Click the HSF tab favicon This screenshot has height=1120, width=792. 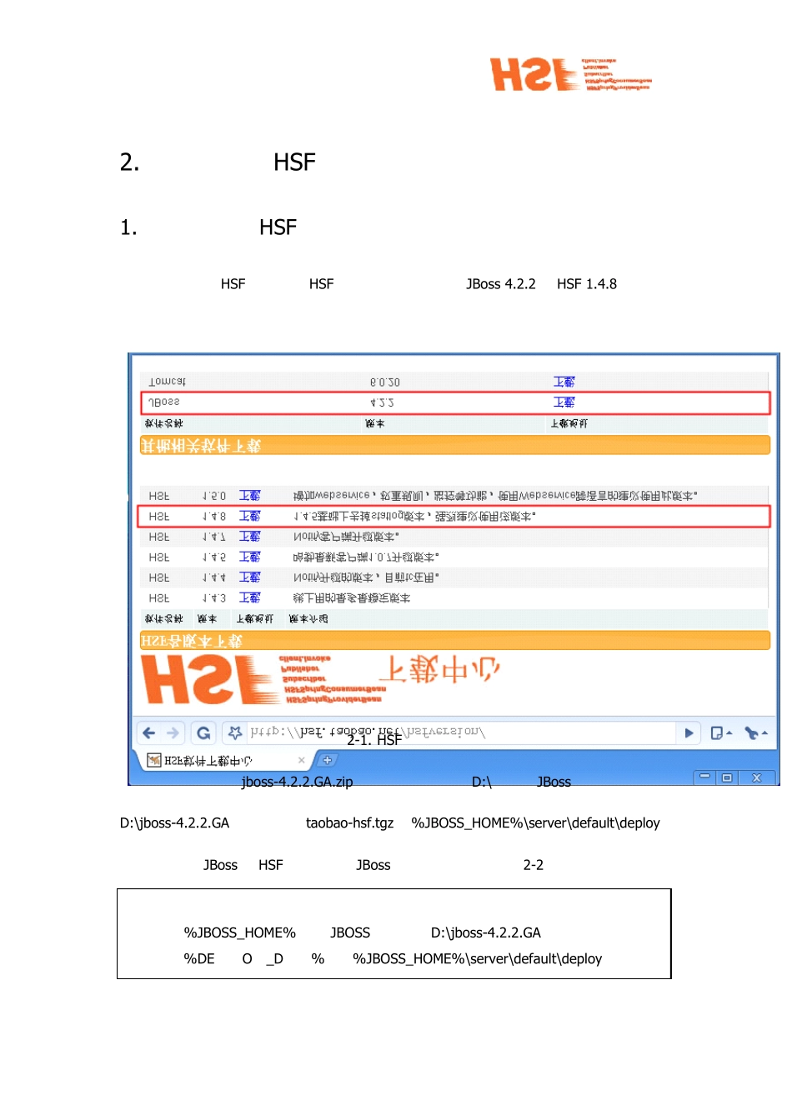click(x=154, y=760)
